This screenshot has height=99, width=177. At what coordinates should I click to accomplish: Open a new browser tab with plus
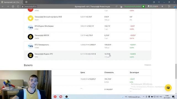[x=26, y=2]
